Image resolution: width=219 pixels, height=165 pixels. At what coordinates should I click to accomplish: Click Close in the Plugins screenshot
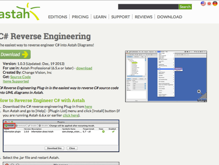point(72,148)
